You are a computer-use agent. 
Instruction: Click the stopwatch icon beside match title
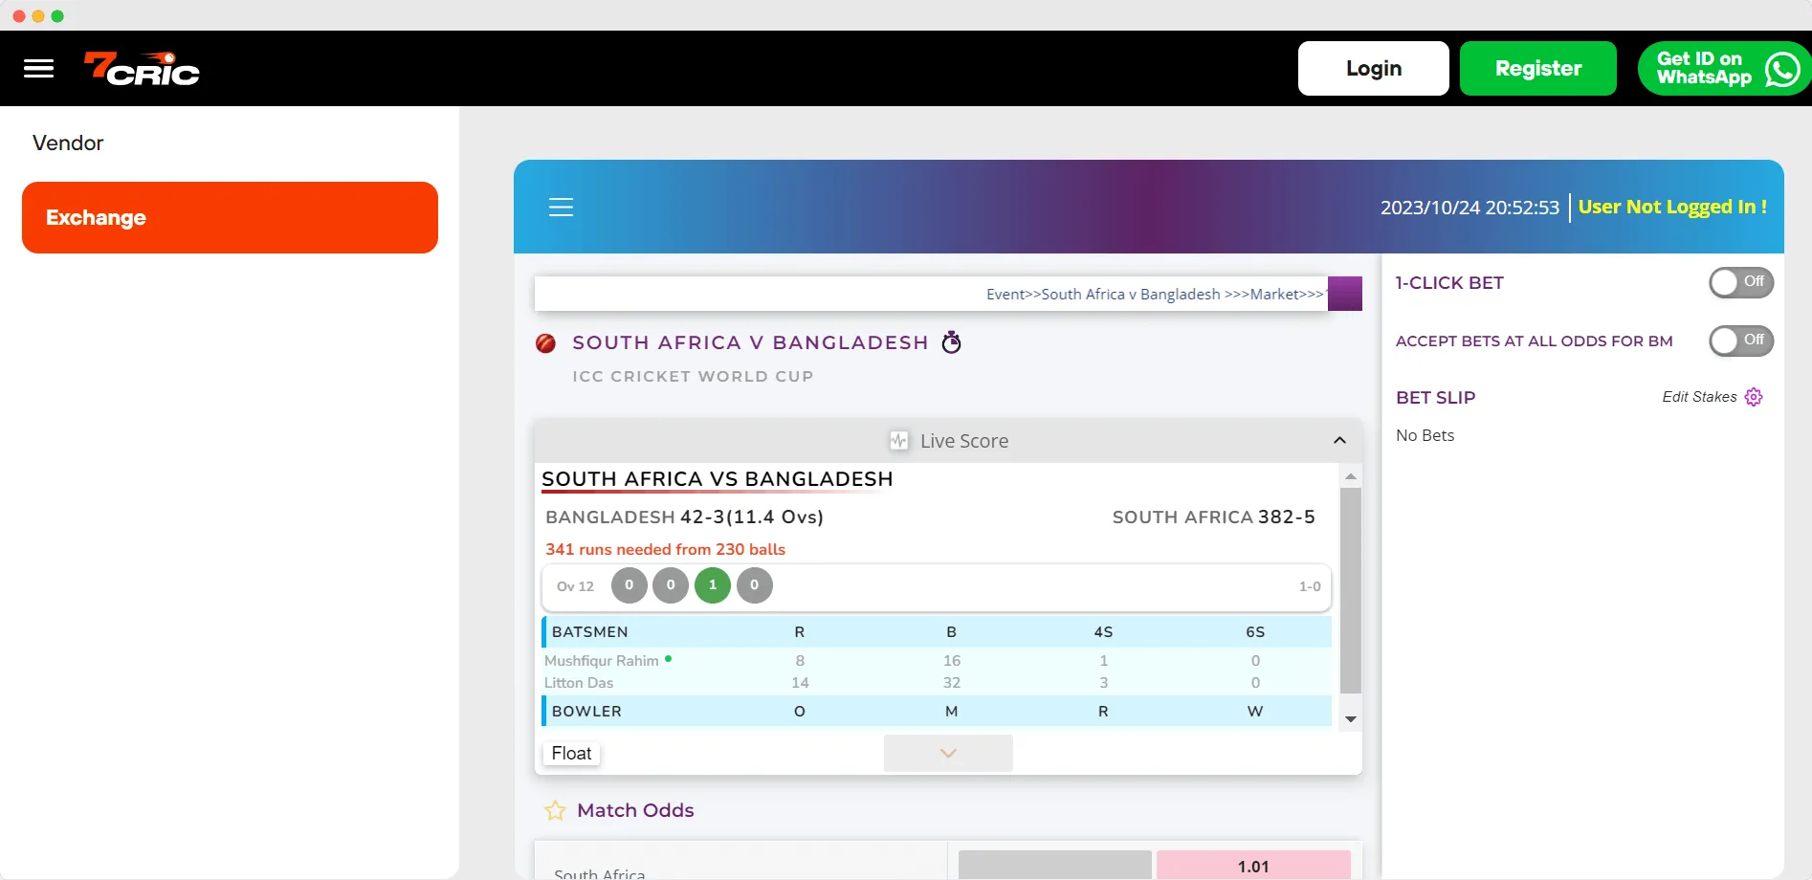(x=951, y=341)
